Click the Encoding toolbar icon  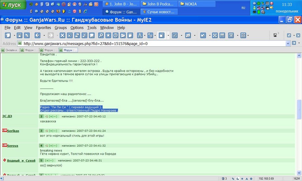pos(150,35)
